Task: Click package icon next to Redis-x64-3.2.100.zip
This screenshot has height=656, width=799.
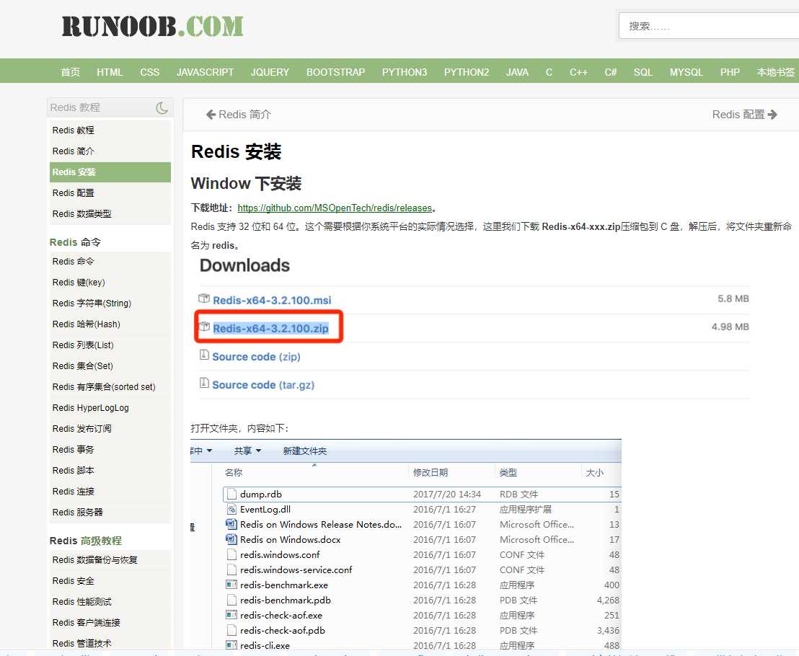Action: tap(204, 327)
